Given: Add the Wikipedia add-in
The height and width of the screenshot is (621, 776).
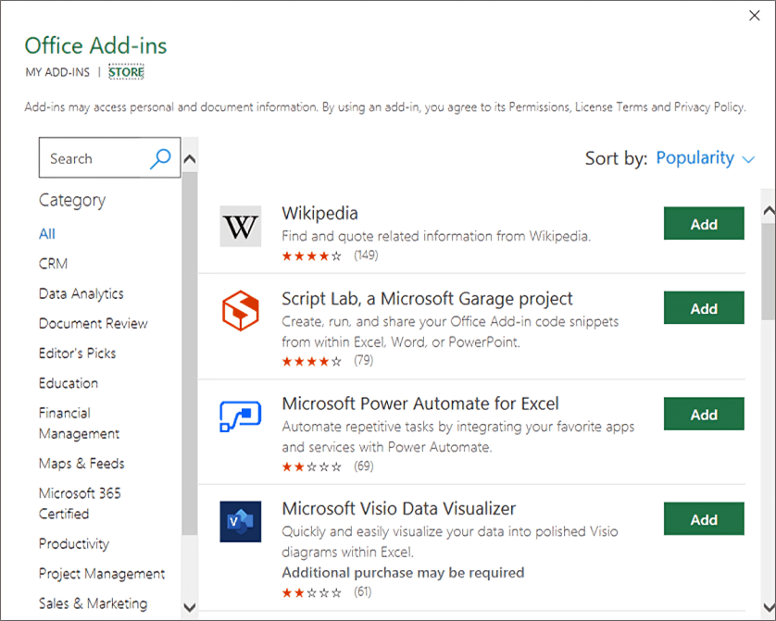Looking at the screenshot, I should click(x=704, y=224).
